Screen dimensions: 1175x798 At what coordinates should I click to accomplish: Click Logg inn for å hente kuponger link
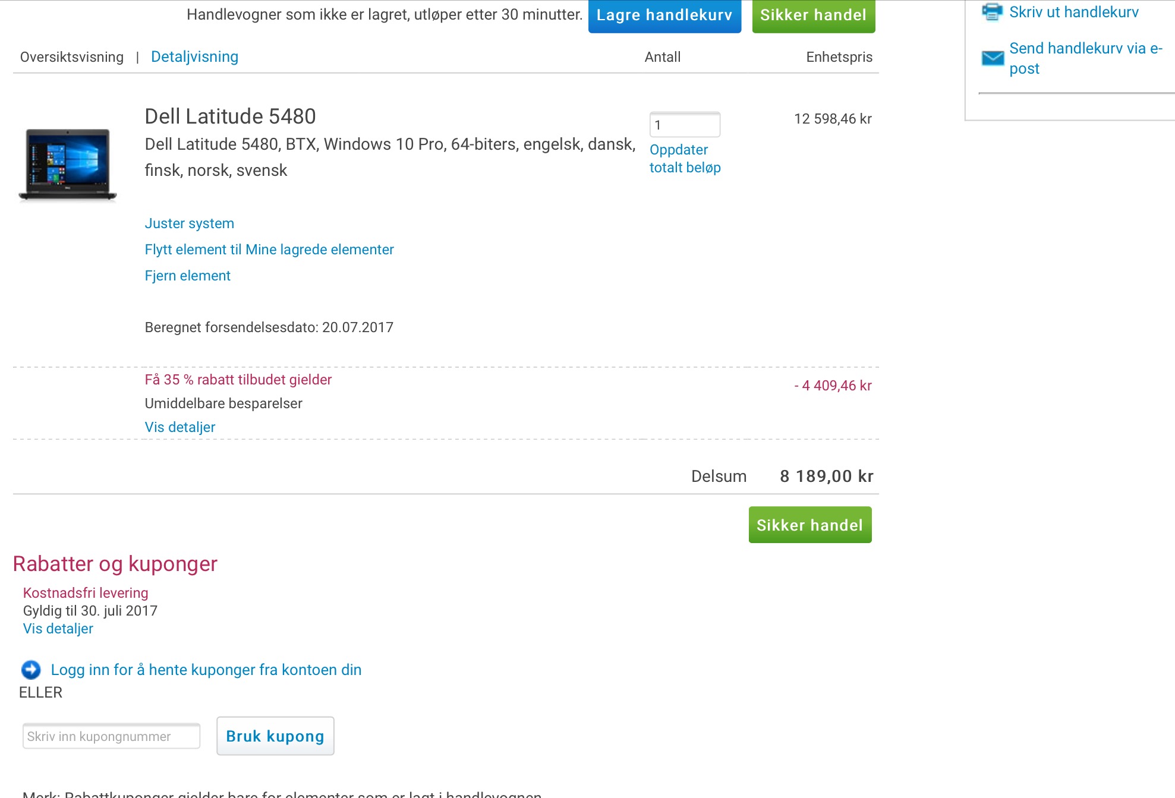(x=206, y=670)
